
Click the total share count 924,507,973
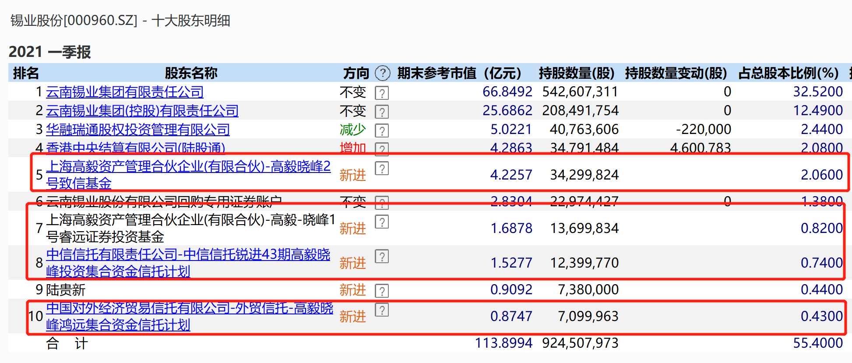(x=580, y=343)
